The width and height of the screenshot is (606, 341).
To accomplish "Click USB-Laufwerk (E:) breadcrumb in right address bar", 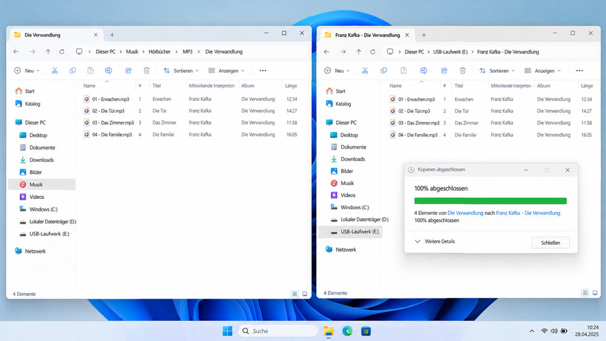I will click(x=450, y=52).
